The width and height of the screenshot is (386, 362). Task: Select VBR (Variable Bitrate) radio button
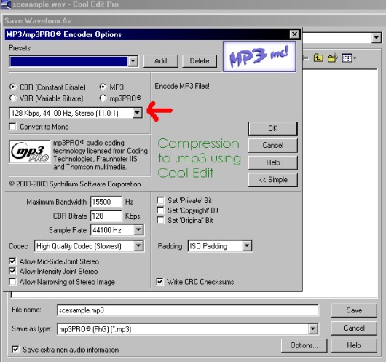pyautogui.click(x=13, y=98)
